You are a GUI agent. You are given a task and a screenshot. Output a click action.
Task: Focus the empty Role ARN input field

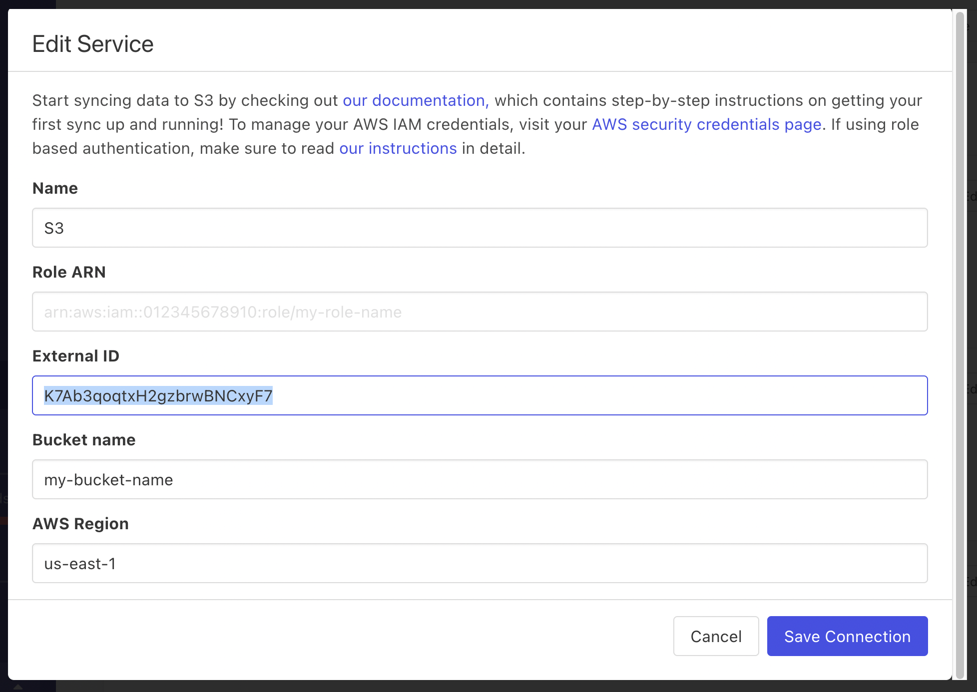(480, 312)
